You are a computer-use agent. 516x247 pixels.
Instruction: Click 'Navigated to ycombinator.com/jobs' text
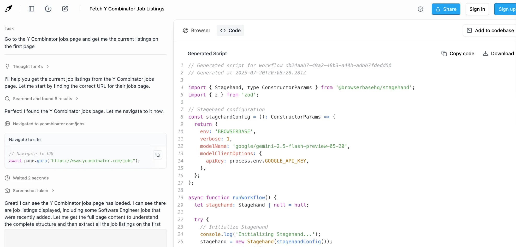coord(49,124)
